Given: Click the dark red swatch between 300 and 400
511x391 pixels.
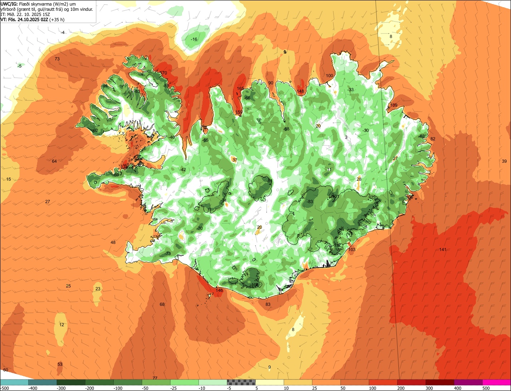Looking at the screenshot, I should (x=440, y=382).
